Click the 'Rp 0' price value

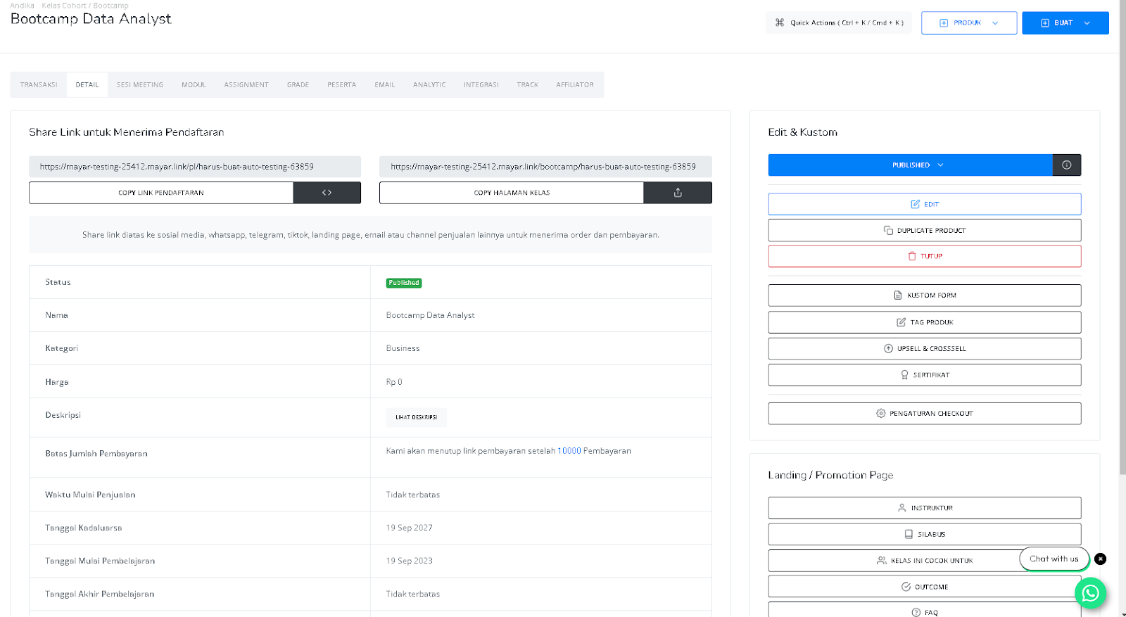tap(394, 382)
